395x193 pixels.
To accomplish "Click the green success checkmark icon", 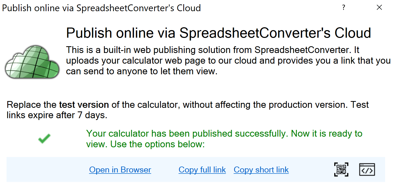I will point(44,138).
